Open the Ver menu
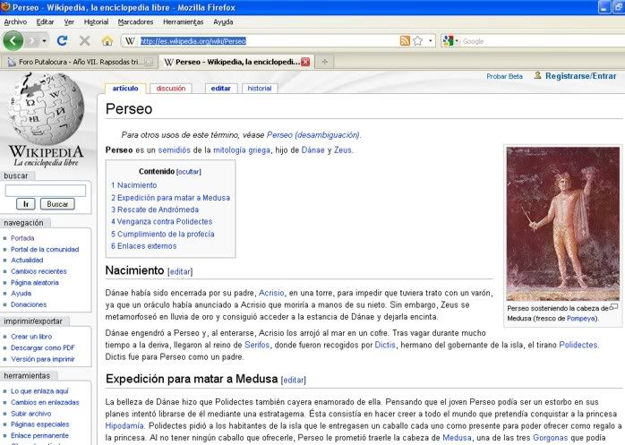The width and height of the screenshot is (625, 445). (x=69, y=21)
